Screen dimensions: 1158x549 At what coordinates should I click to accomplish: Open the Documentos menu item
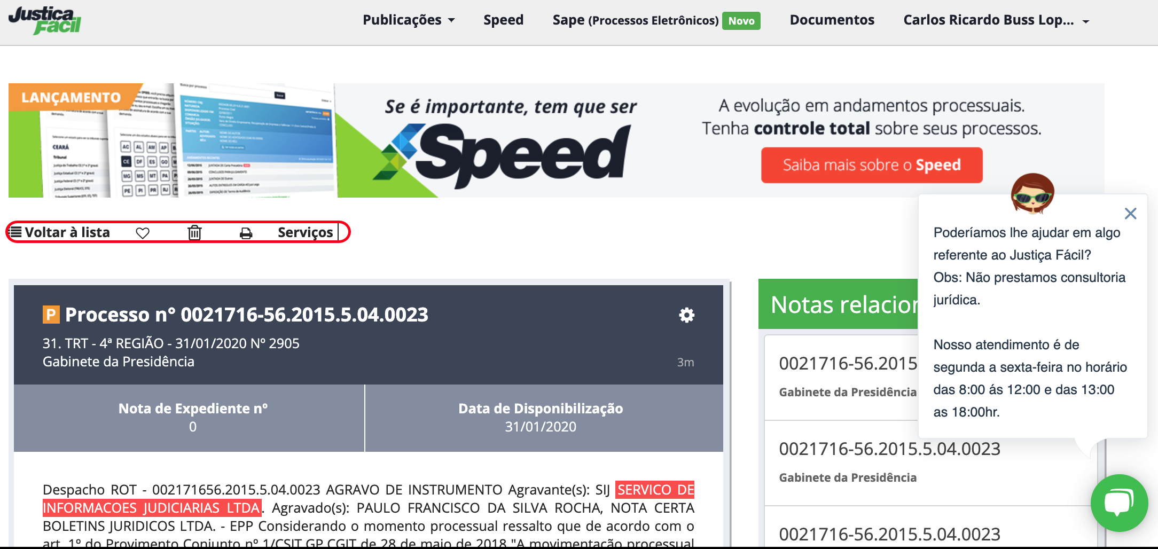point(832,20)
